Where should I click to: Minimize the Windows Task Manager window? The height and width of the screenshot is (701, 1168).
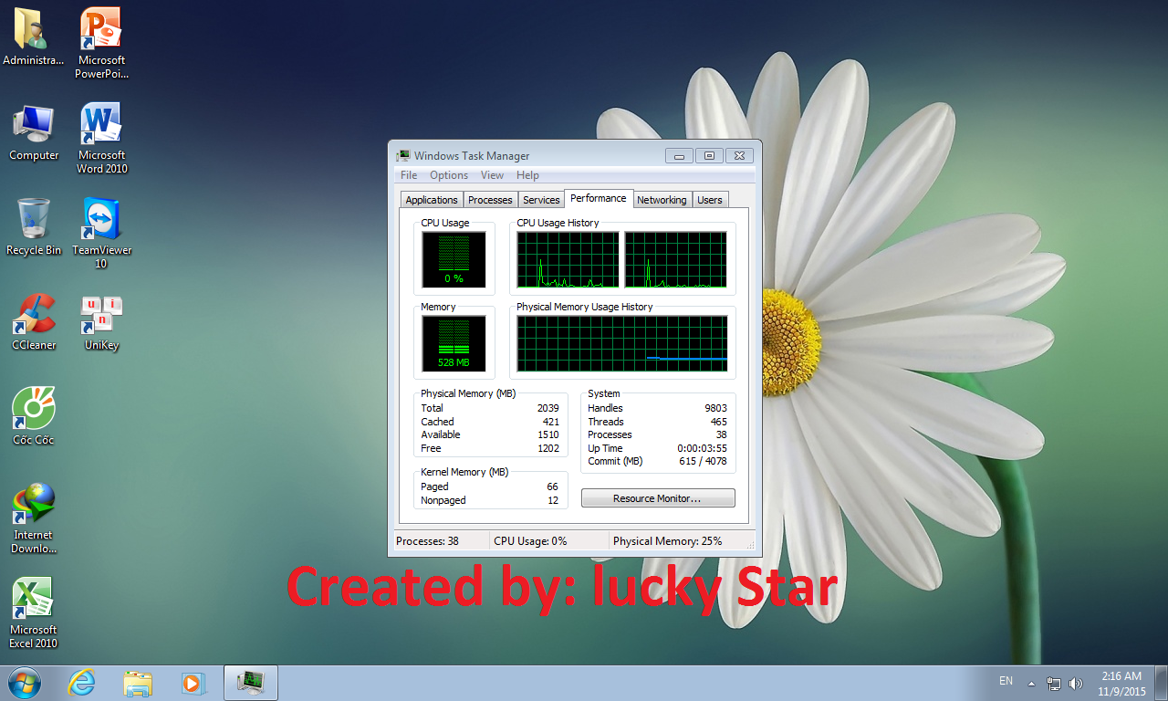tap(680, 155)
